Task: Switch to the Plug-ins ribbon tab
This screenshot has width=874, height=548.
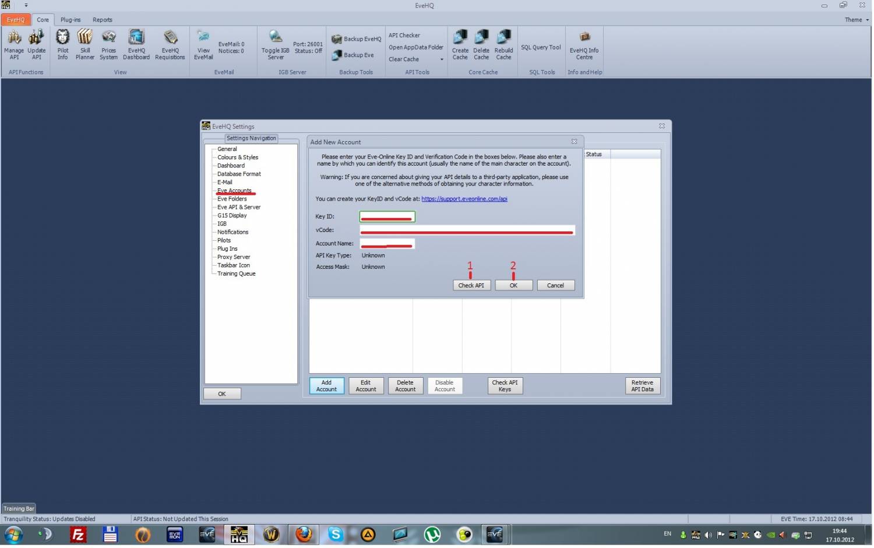Action: (x=71, y=20)
